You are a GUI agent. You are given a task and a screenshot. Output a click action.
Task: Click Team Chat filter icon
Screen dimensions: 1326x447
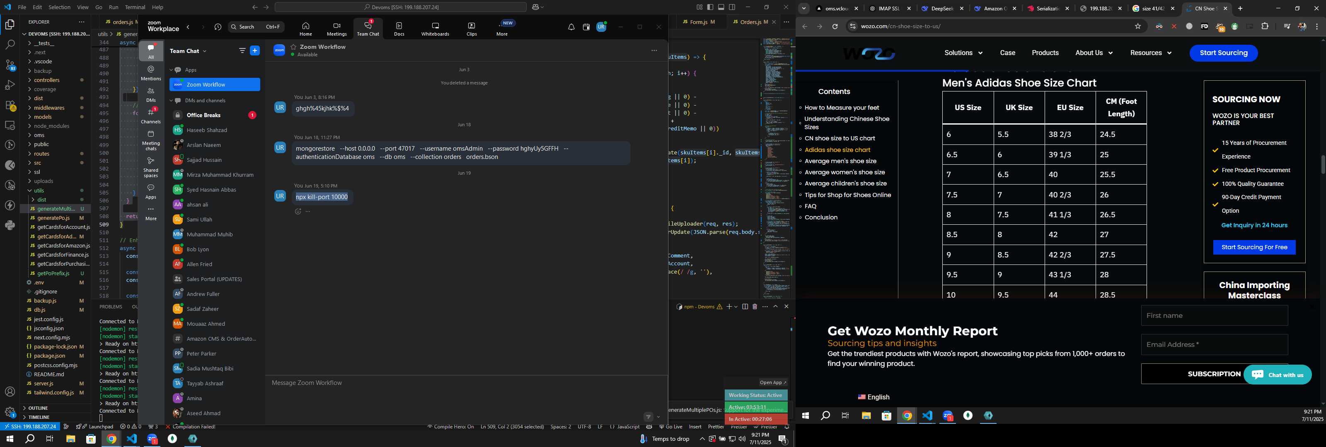click(x=242, y=50)
